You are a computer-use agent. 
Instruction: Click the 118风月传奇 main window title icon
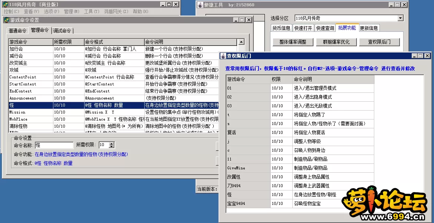tap(5, 4)
